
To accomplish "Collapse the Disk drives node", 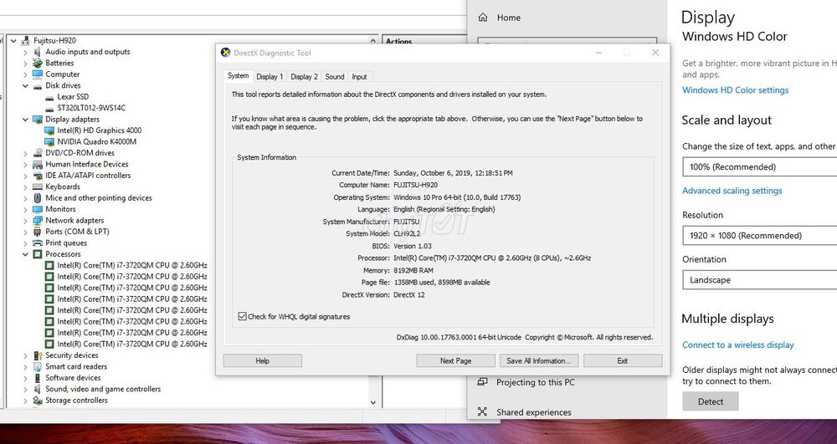I will click(x=25, y=85).
